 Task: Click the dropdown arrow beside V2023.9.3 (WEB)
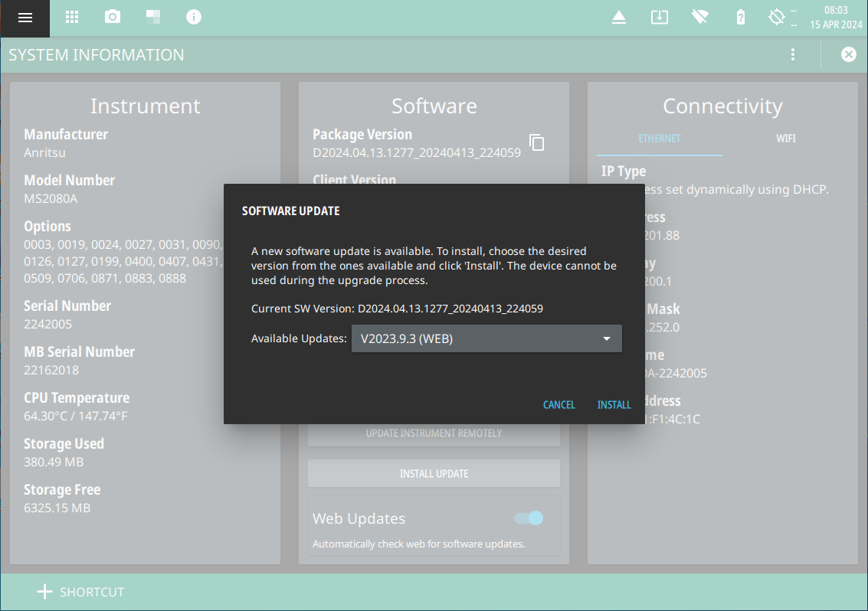[607, 338]
